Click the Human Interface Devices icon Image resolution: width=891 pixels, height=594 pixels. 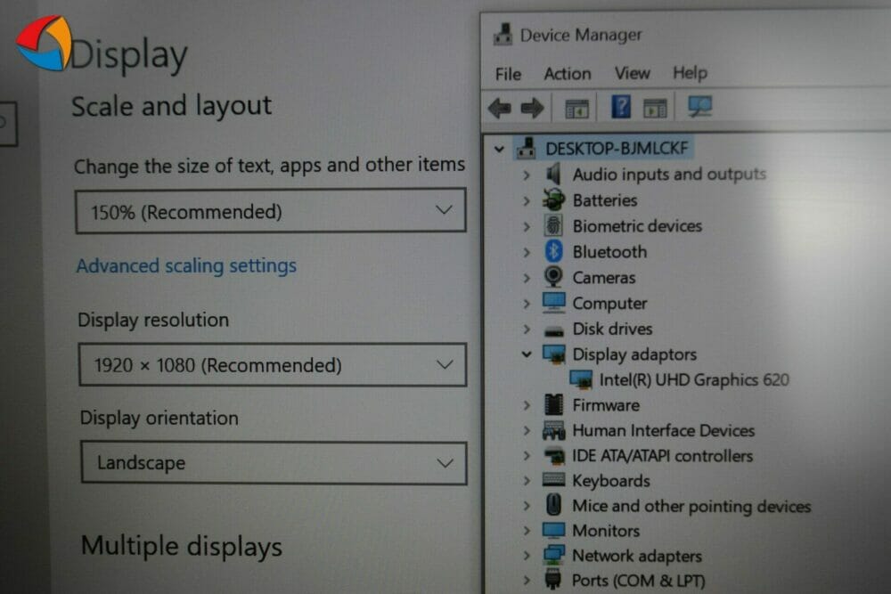pos(553,430)
